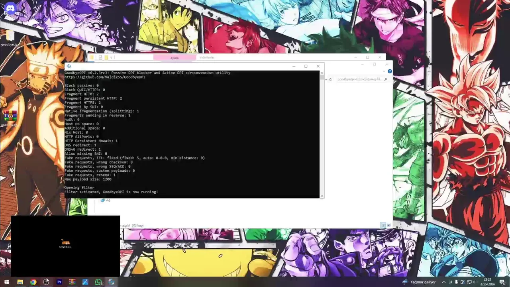The height and width of the screenshot is (287, 510).
Task: Open Adobe Premiere Pro from the taskbar
Action: click(x=59, y=282)
